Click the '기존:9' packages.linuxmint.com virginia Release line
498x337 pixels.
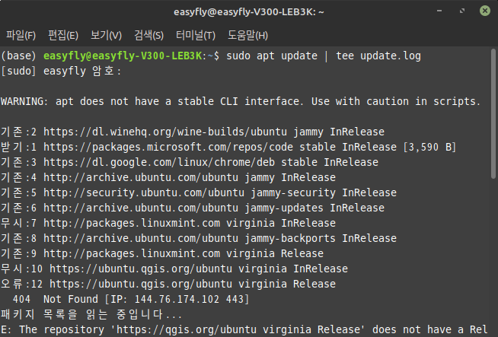[162, 253]
